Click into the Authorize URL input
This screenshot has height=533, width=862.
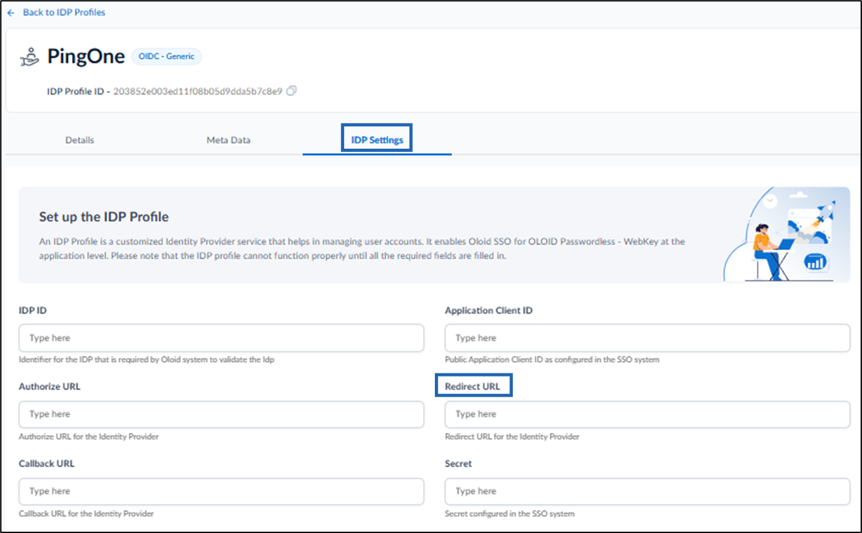point(221,414)
